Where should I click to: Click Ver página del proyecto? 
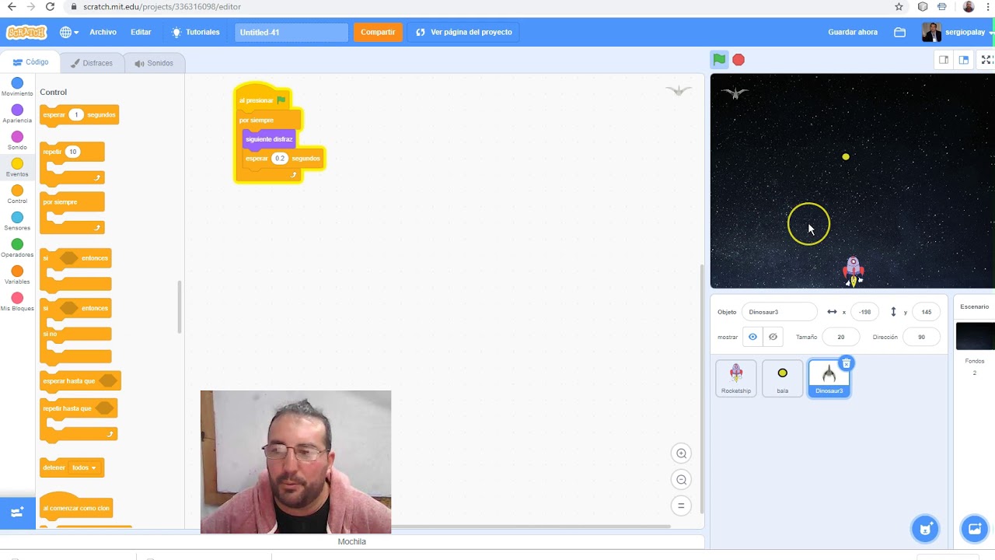point(464,32)
